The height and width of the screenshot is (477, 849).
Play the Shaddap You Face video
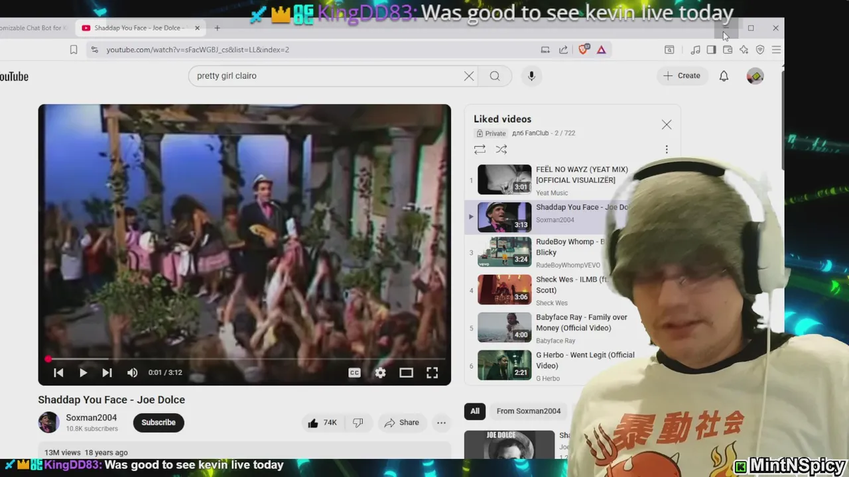83,372
